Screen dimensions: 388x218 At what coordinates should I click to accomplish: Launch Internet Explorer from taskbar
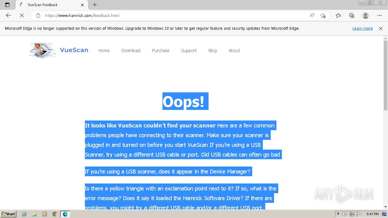tap(24, 214)
